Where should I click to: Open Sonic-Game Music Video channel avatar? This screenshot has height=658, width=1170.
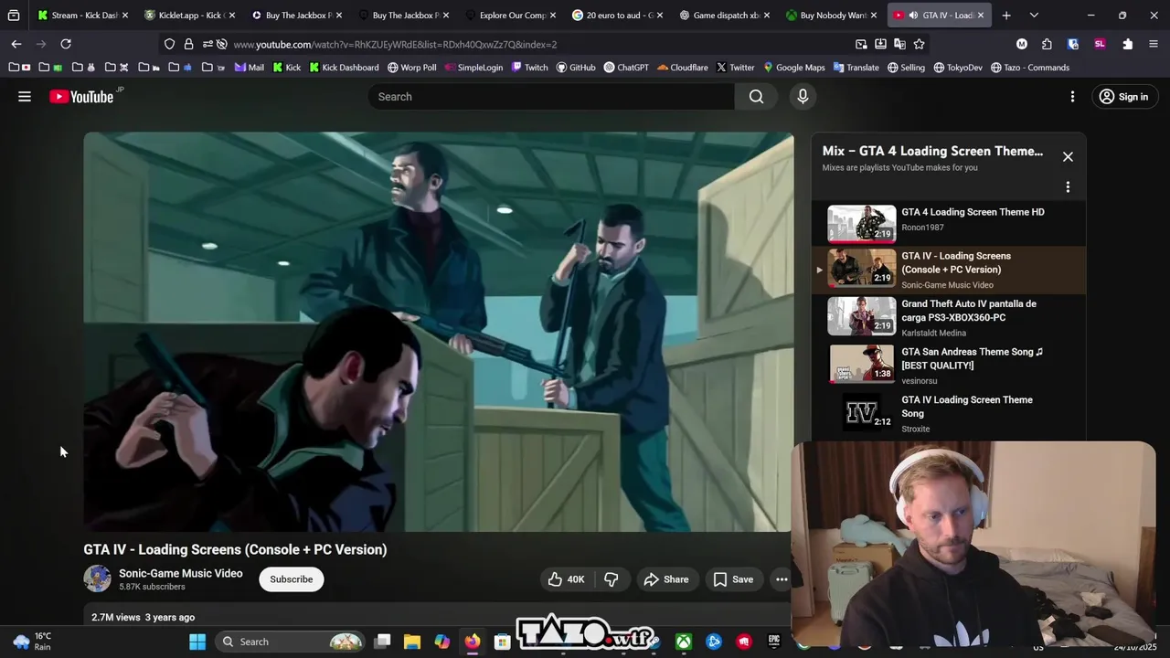97,579
